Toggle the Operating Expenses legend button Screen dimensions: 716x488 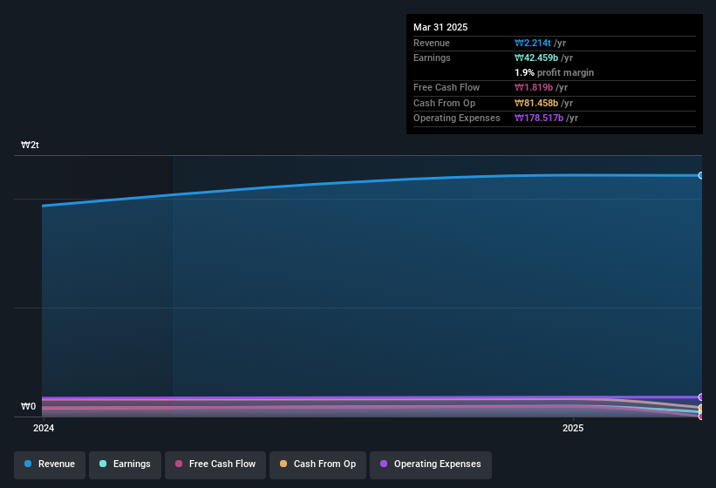click(431, 464)
